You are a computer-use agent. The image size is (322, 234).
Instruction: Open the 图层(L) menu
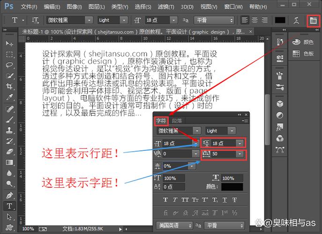pyautogui.click(x=97, y=7)
